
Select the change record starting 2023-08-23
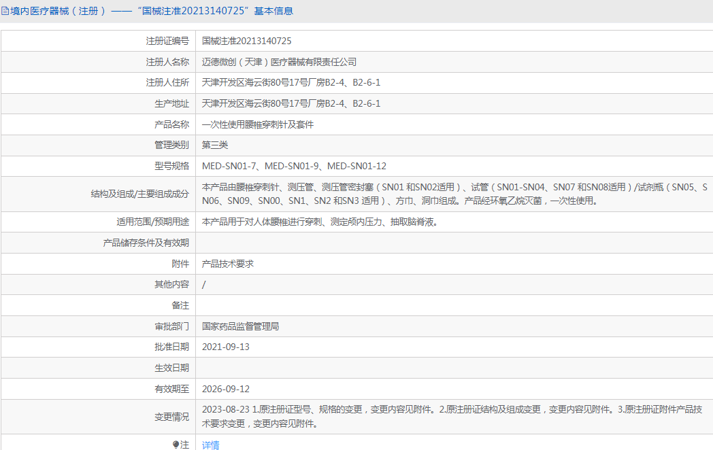pos(452,417)
